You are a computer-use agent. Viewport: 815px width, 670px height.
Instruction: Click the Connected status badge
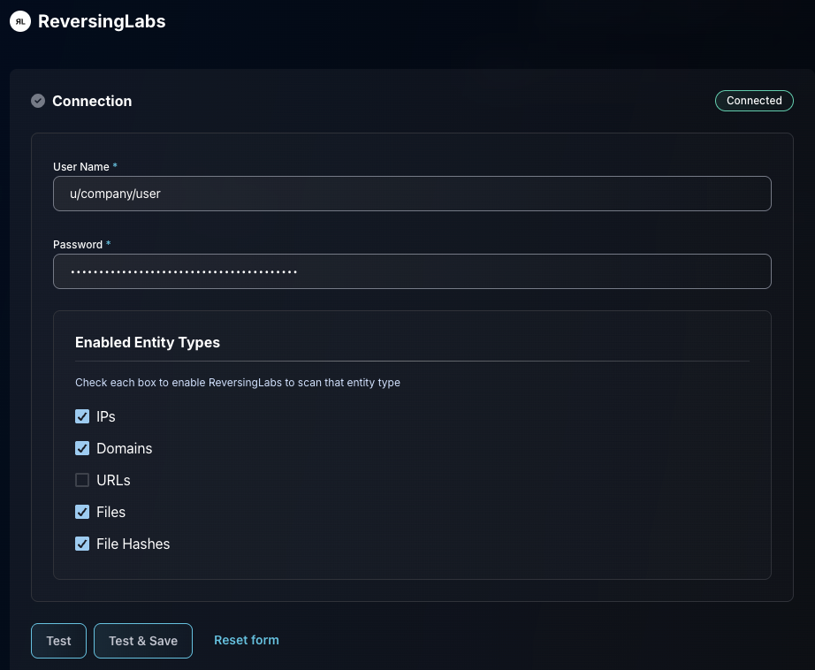coord(753,101)
